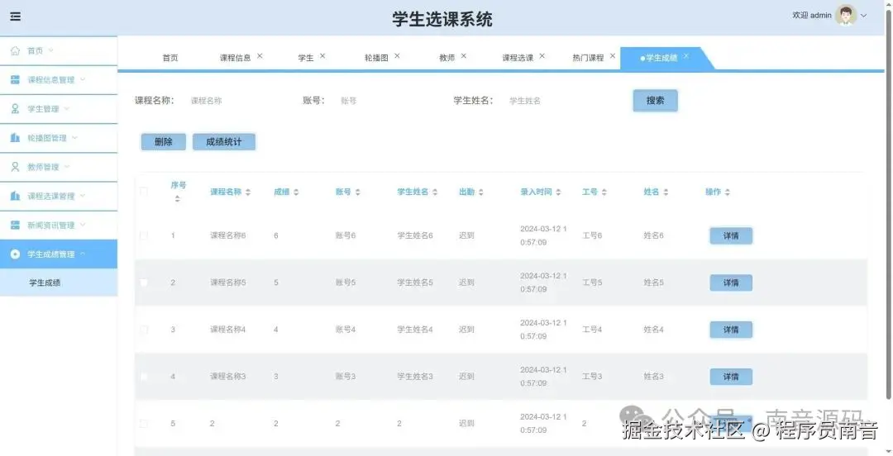Open 详情 for row 课程名称4
This screenshot has height=456, width=893.
[x=731, y=330]
